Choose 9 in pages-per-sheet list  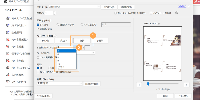pyautogui.click(x=67, y=61)
